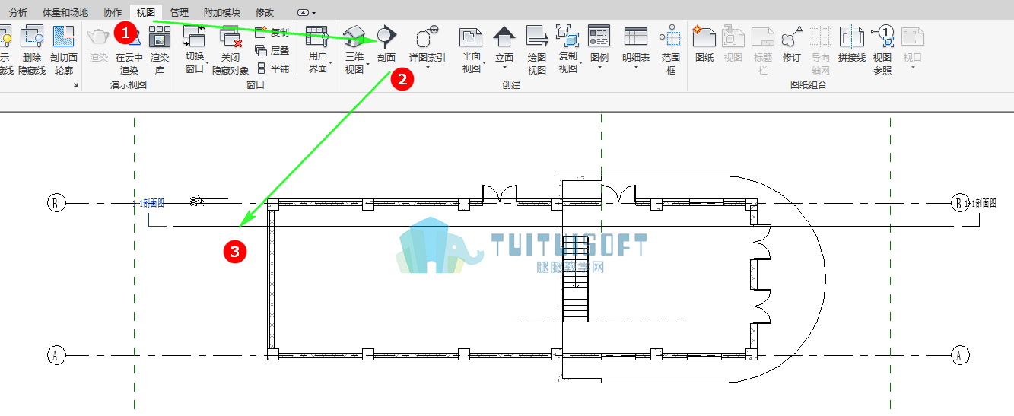Open the 管理 ribbon tab
This screenshot has width=1014, height=416.
click(180, 12)
